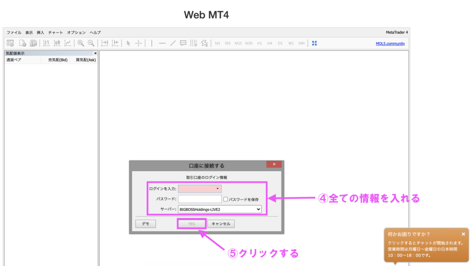Switch to Candlesticks chart display
Image resolution: width=471 pixels, height=266 pixels.
pyautogui.click(x=57, y=43)
